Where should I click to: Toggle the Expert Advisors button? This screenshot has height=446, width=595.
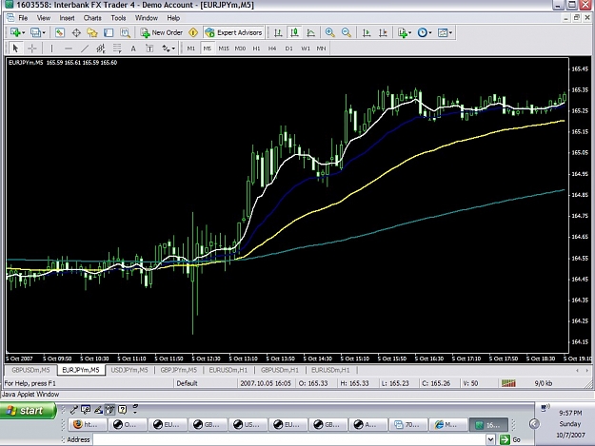(x=234, y=32)
